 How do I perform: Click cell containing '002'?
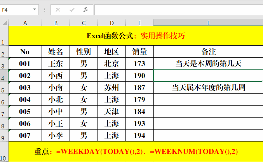click(x=25, y=75)
